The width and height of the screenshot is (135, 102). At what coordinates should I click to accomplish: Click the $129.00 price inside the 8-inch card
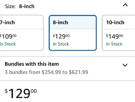(x=61, y=36)
